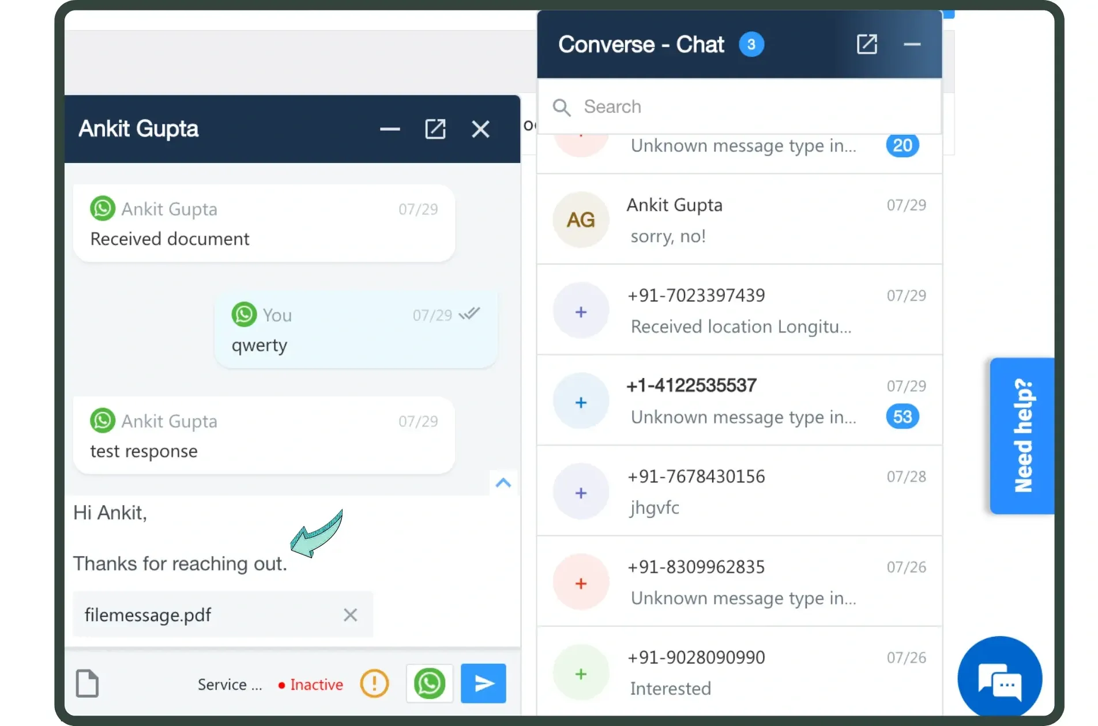
Task: Open conversation with +91-7678430156
Action: pos(739,491)
